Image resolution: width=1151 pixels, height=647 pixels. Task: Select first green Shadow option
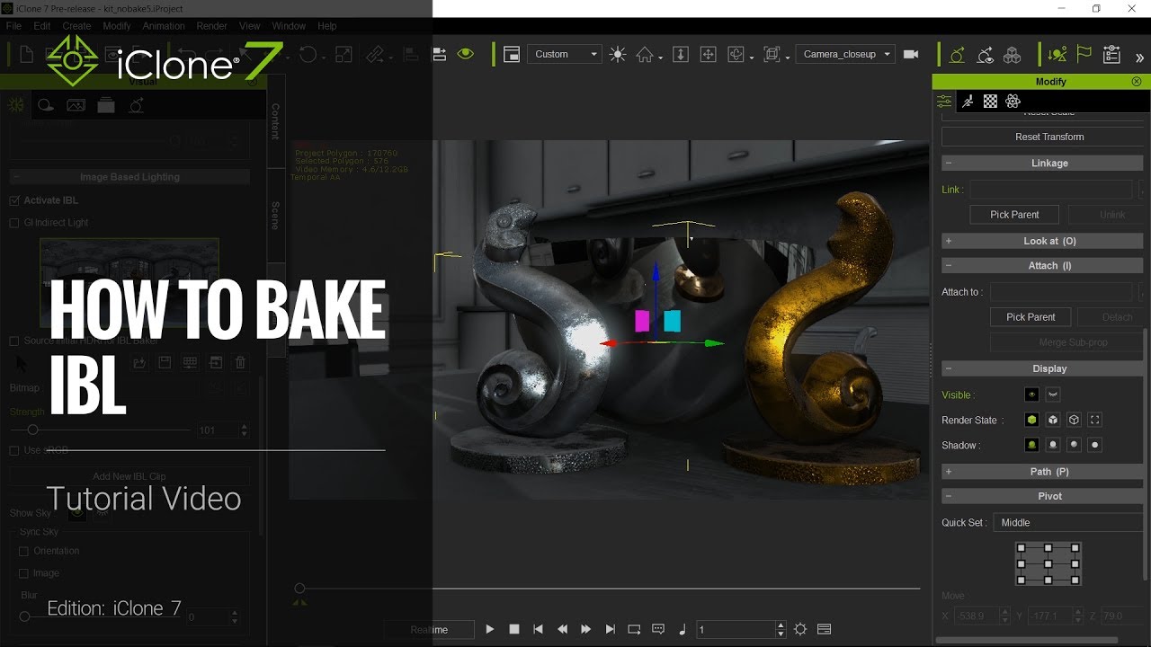1031,445
